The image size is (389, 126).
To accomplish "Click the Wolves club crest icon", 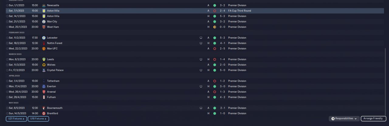I will point(44,65).
